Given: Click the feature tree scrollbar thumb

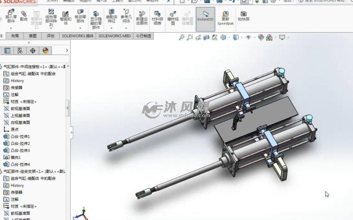Looking at the screenshot, I should point(68,108).
